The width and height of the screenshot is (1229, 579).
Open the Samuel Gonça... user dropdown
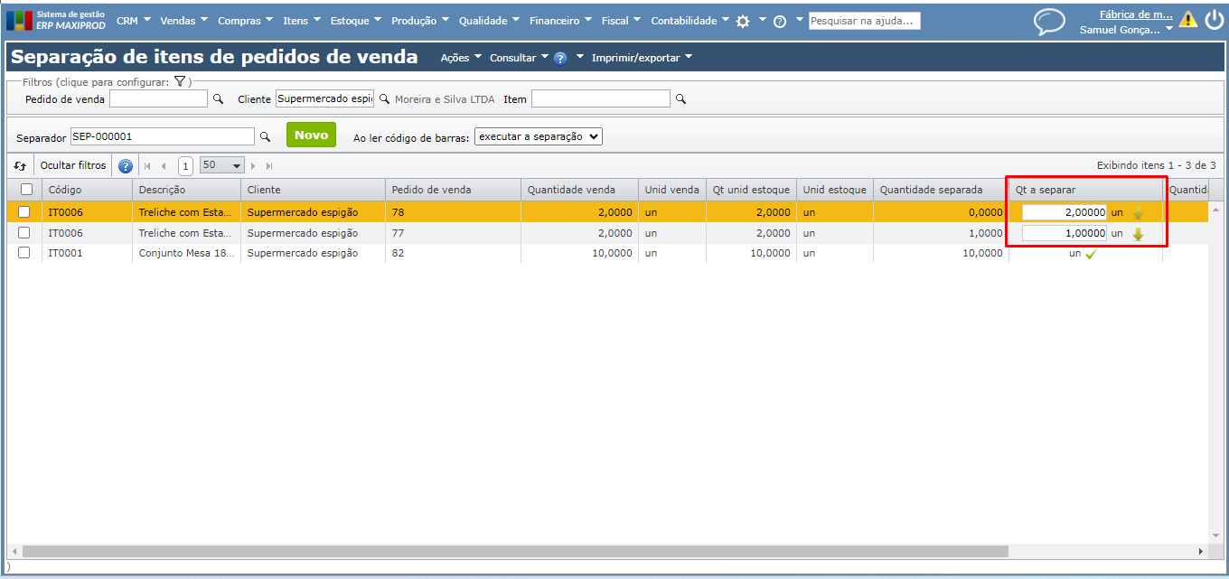pyautogui.click(x=1126, y=30)
